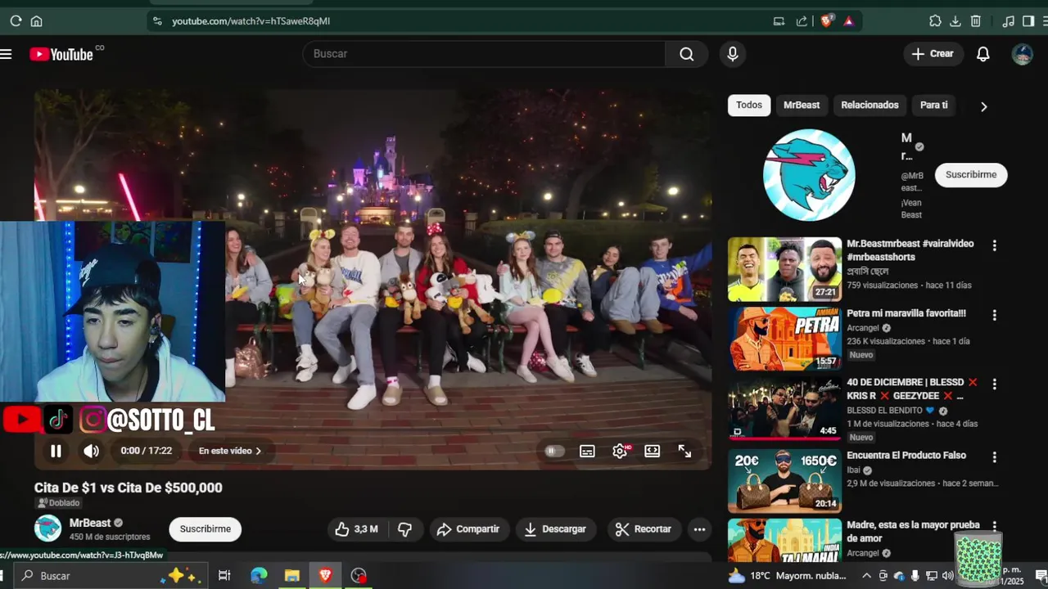Screen dimensions: 1048x589
Task: Open the account avatar menu
Action: click(x=1022, y=54)
